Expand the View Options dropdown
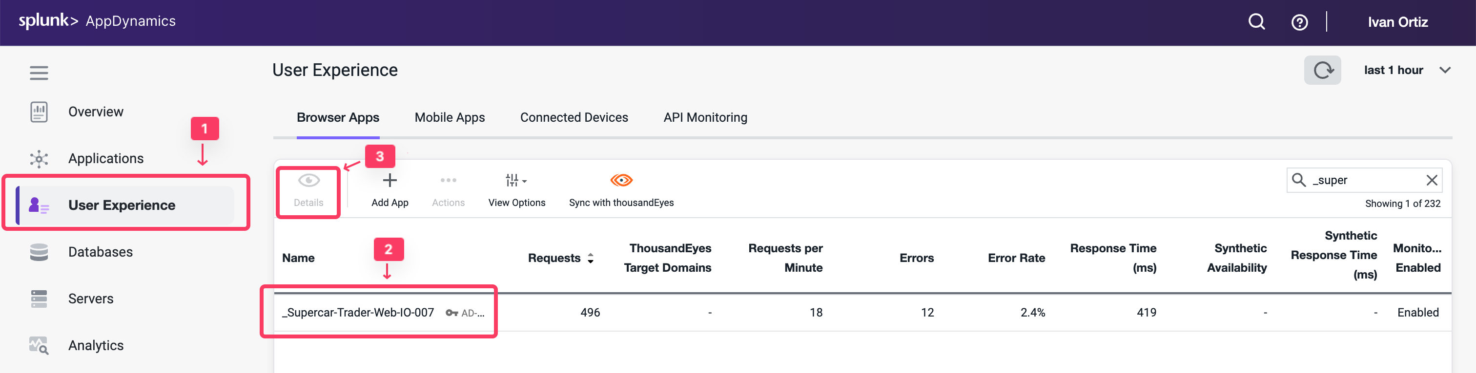 [516, 181]
